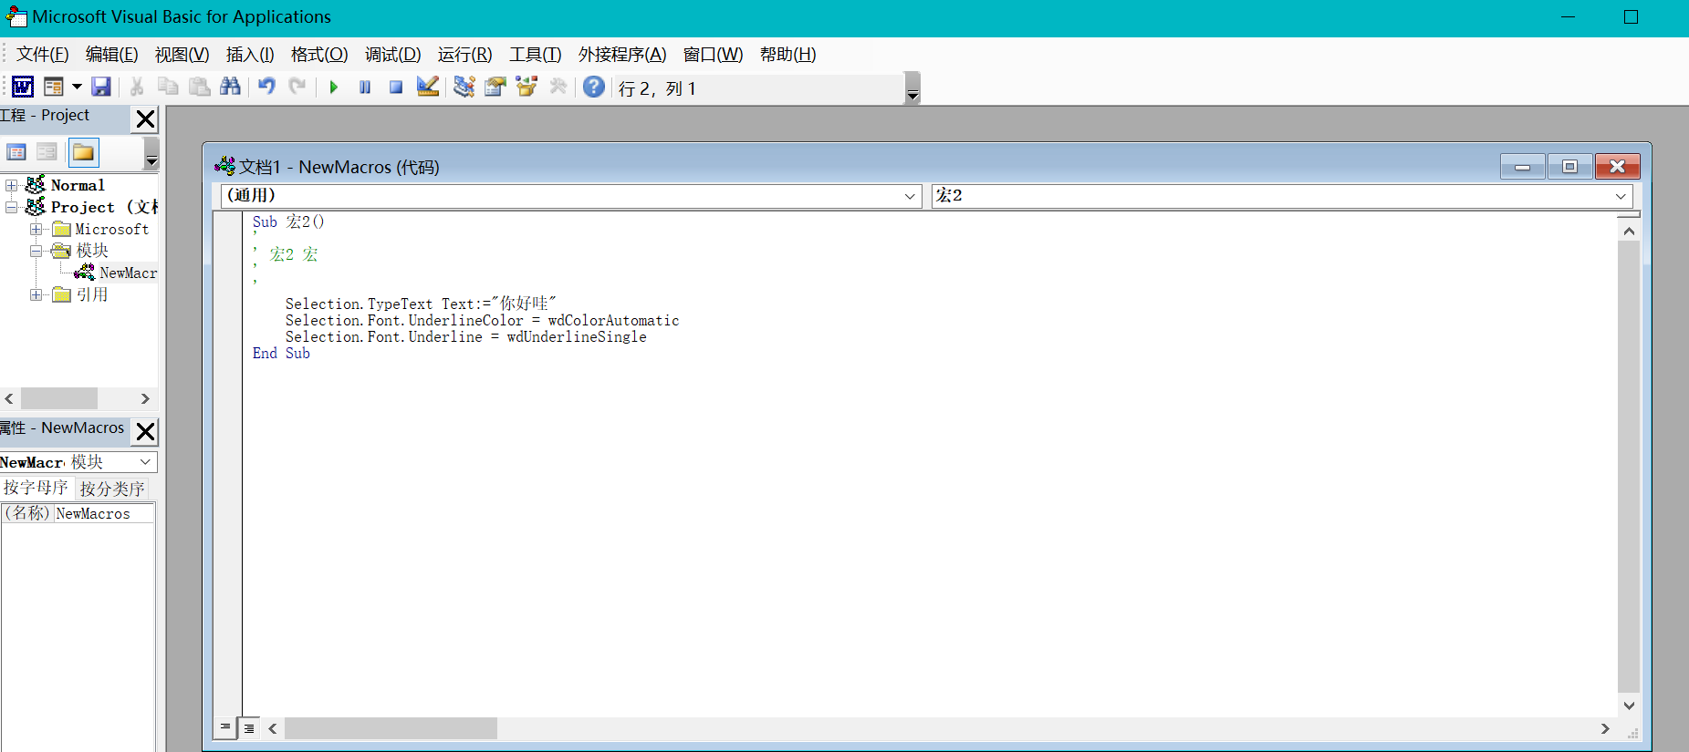Image resolution: width=1689 pixels, height=752 pixels.
Task: Toggle Folders view in Project panel
Action: coord(83,152)
